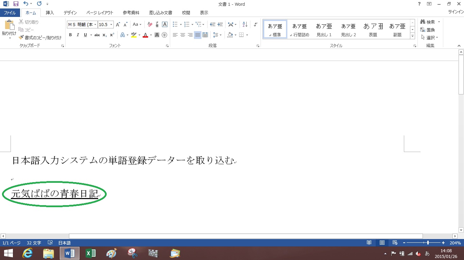Clear all formatting with the eraser icon
Screen dimensions: 464x260
click(x=150, y=24)
